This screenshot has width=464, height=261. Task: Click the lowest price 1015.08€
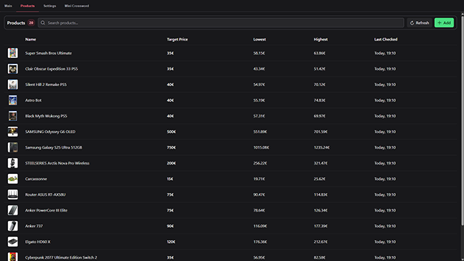point(261,147)
